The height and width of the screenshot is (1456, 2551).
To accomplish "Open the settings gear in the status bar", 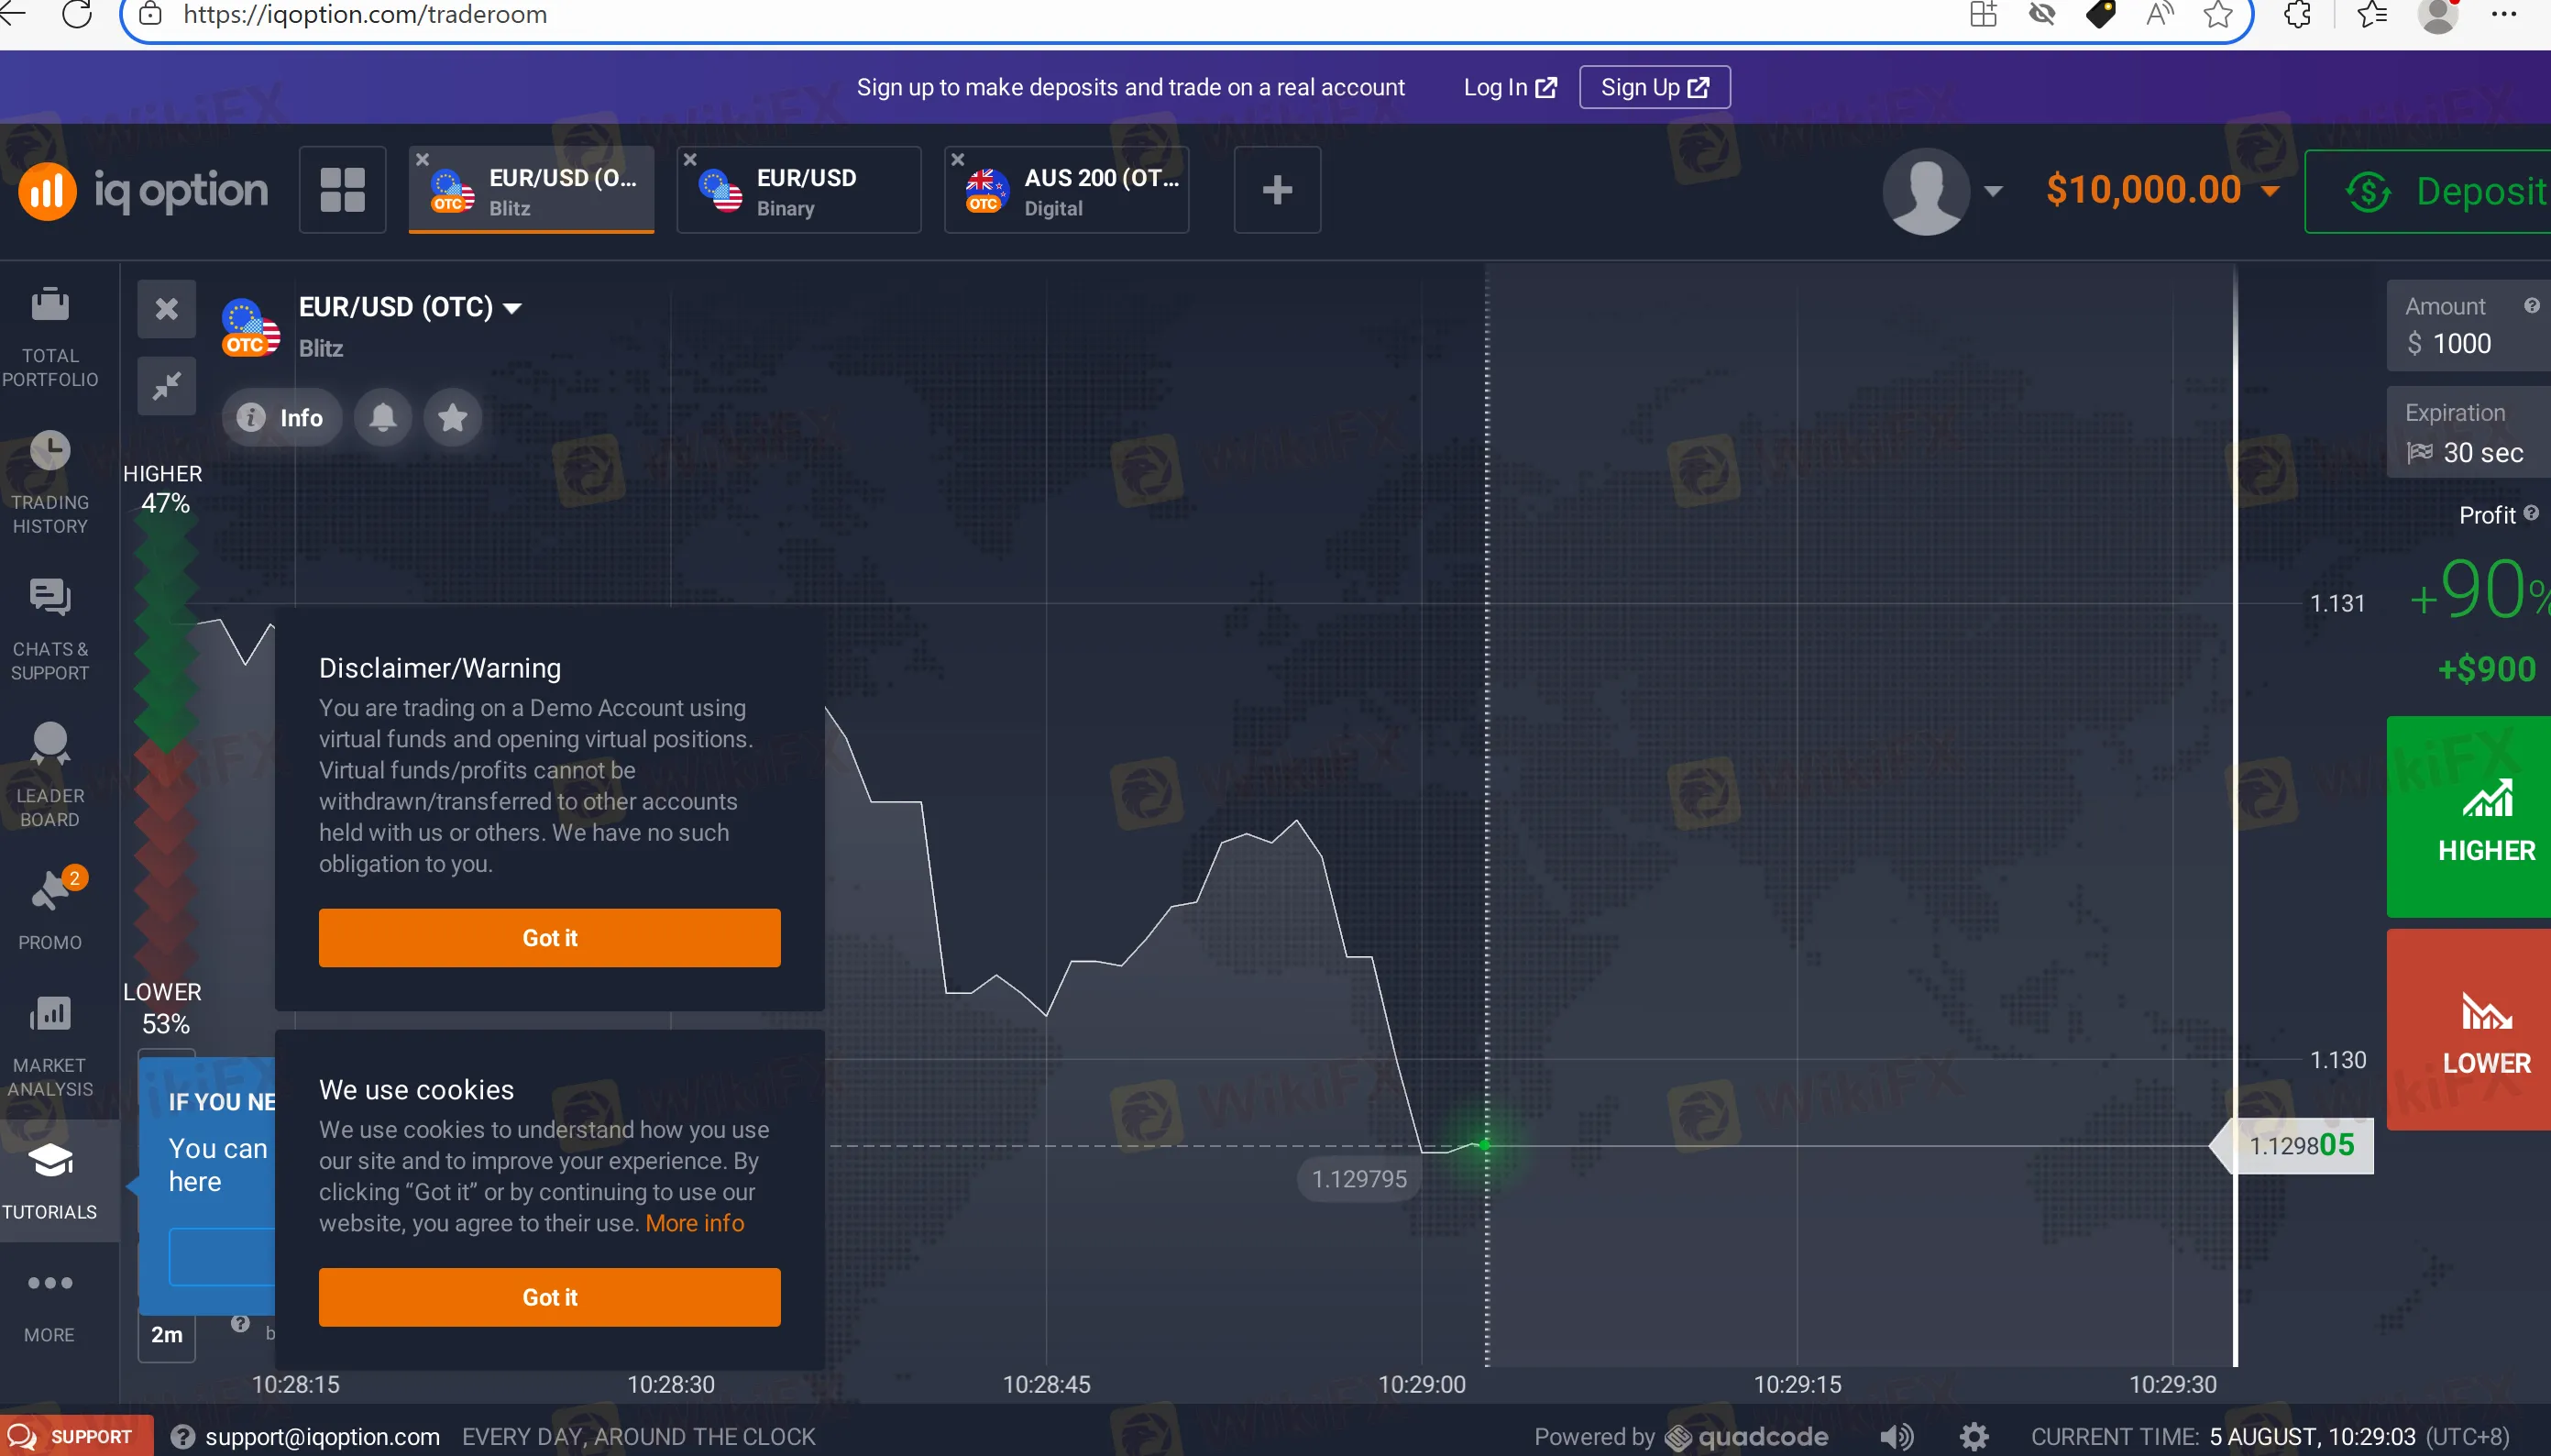I will point(1974,1437).
